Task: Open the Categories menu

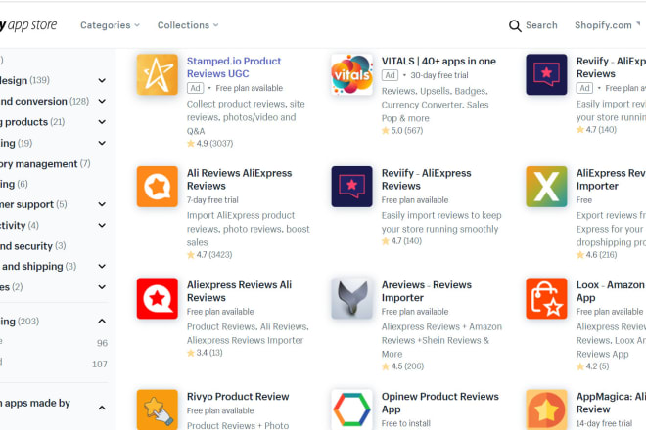Action: coord(110,25)
